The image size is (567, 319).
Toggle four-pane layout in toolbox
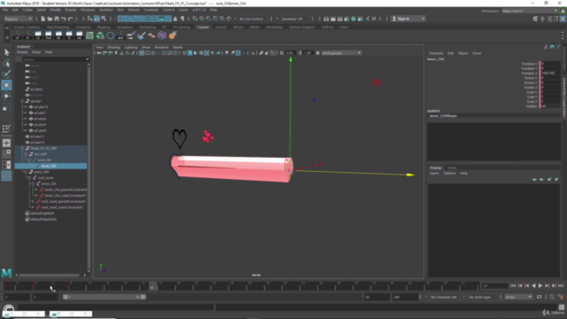pyautogui.click(x=6, y=153)
